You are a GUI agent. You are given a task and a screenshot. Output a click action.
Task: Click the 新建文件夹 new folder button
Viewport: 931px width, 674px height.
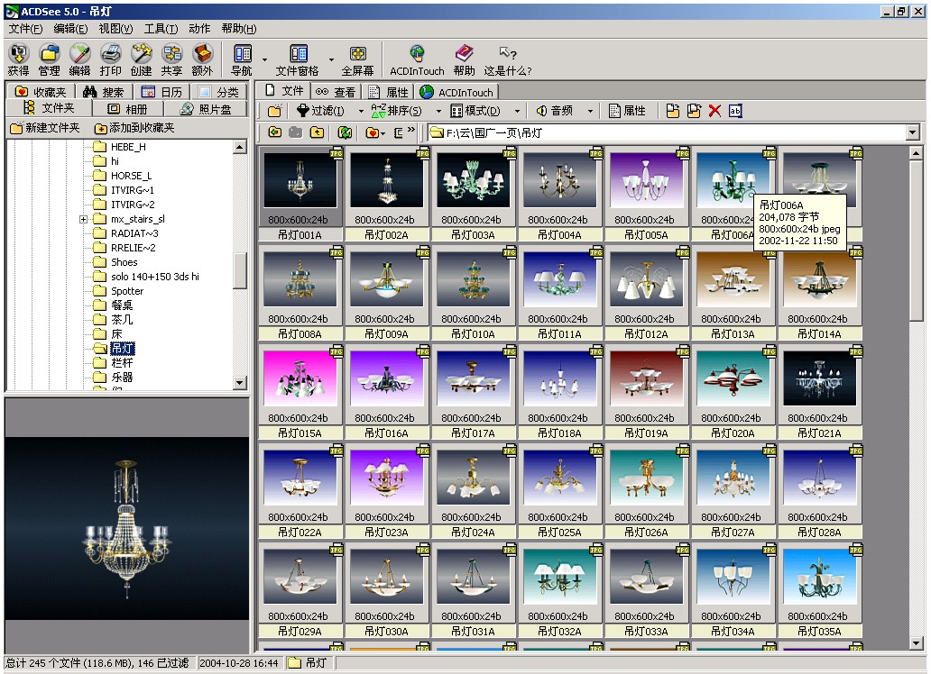click(45, 129)
